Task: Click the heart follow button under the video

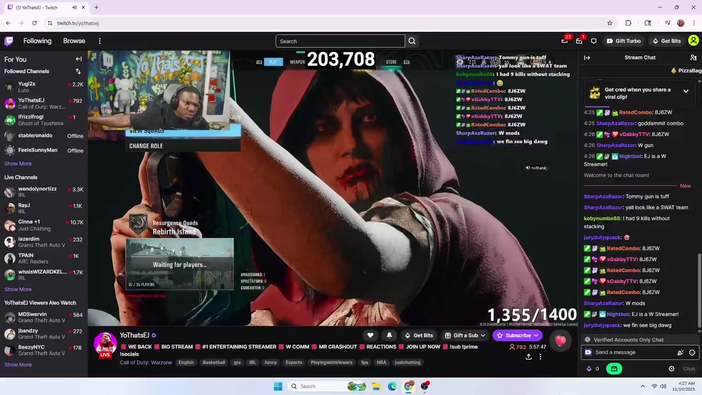Action: click(370, 335)
